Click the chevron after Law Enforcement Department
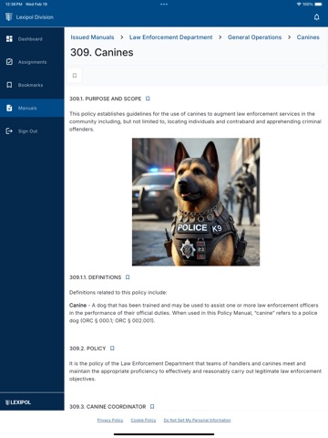 tap(220, 37)
